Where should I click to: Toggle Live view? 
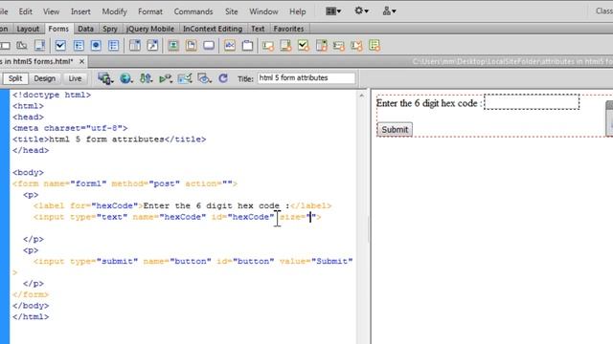(75, 78)
